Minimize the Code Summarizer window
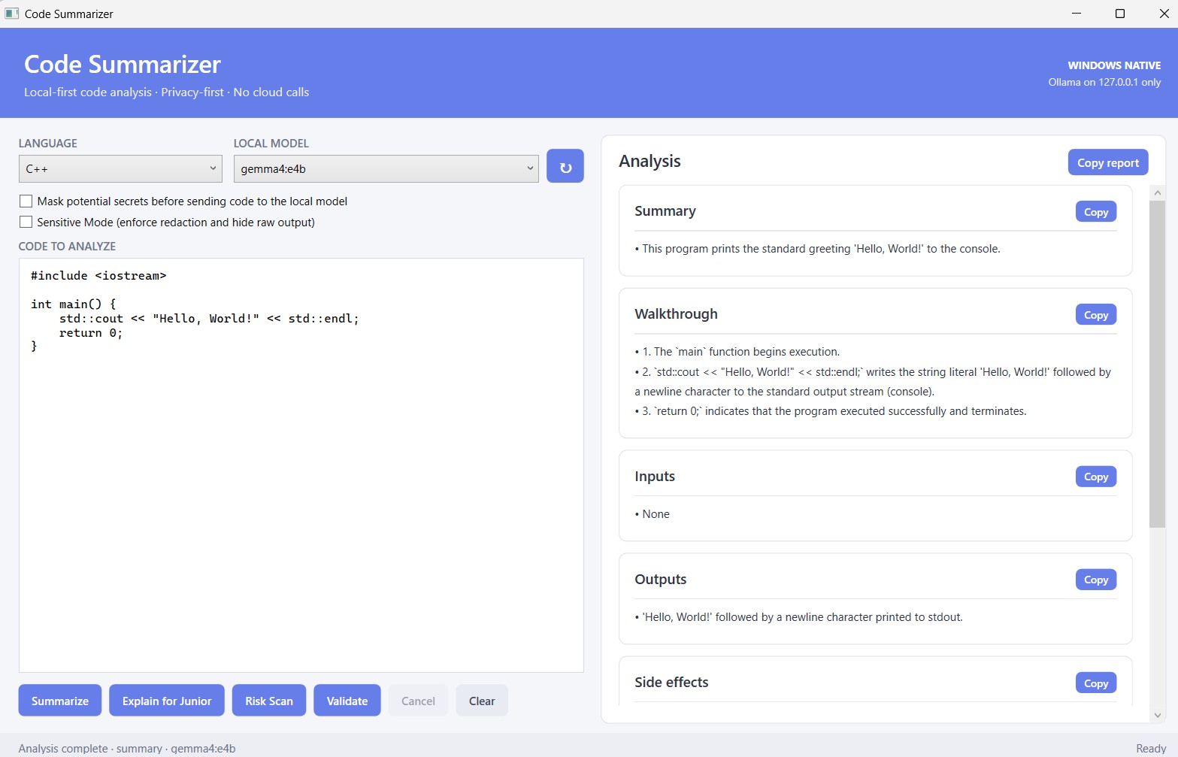Screen dimensions: 1178x757 [x=1077, y=14]
